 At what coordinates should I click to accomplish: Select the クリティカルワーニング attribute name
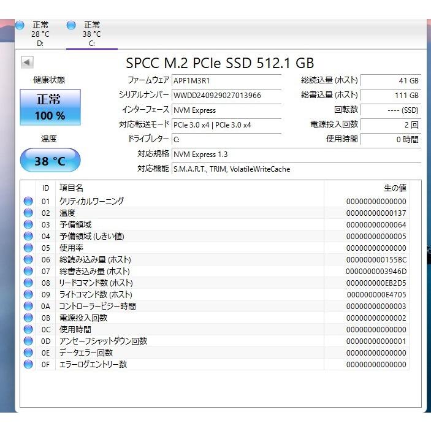tap(91, 201)
